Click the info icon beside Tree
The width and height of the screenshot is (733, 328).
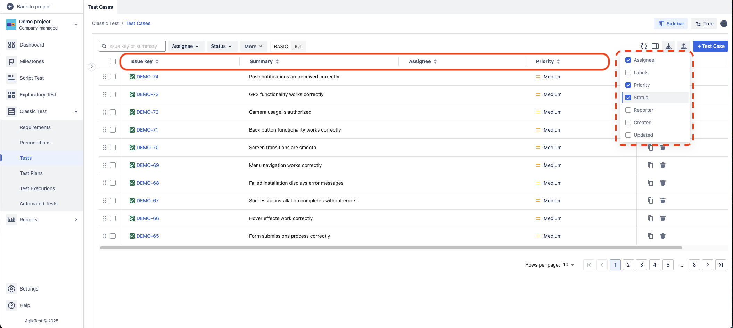[724, 24]
